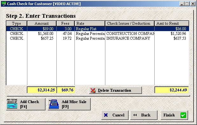Click the Amount column header
Viewport: 197px width, 125px height.
pyautogui.click(x=42, y=23)
